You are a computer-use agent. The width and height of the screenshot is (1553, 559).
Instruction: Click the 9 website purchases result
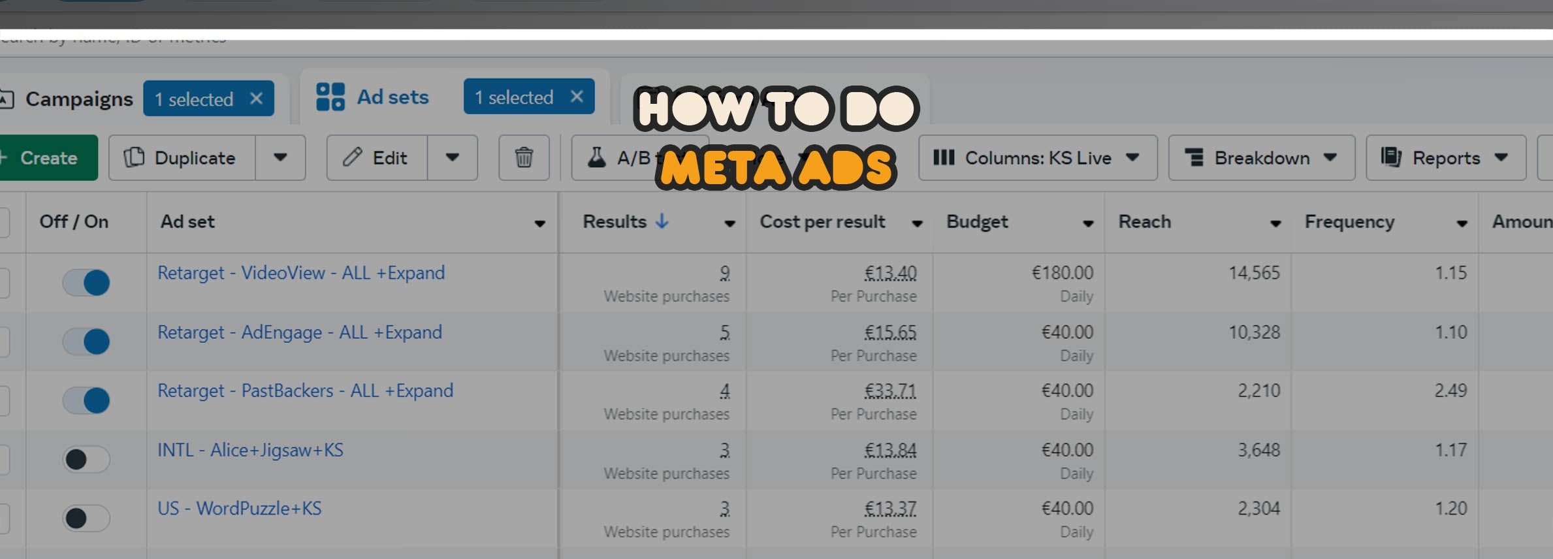[x=724, y=273]
